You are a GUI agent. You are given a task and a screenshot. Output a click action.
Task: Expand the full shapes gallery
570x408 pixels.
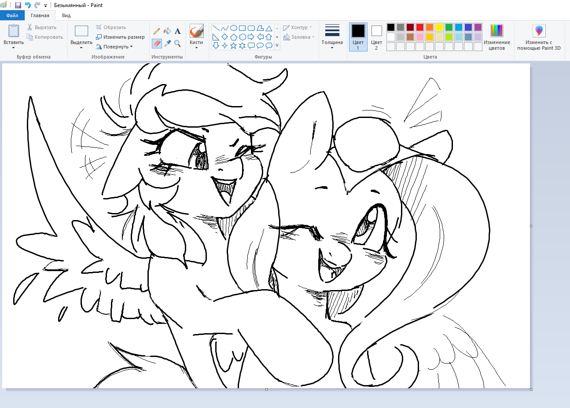click(277, 45)
